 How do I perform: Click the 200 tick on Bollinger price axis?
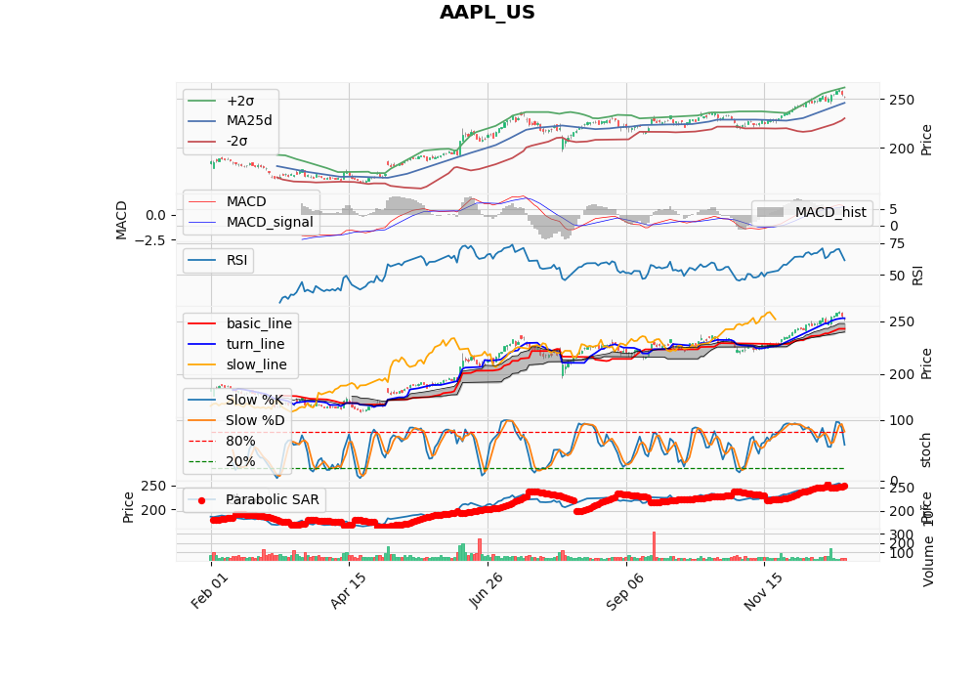(x=902, y=149)
